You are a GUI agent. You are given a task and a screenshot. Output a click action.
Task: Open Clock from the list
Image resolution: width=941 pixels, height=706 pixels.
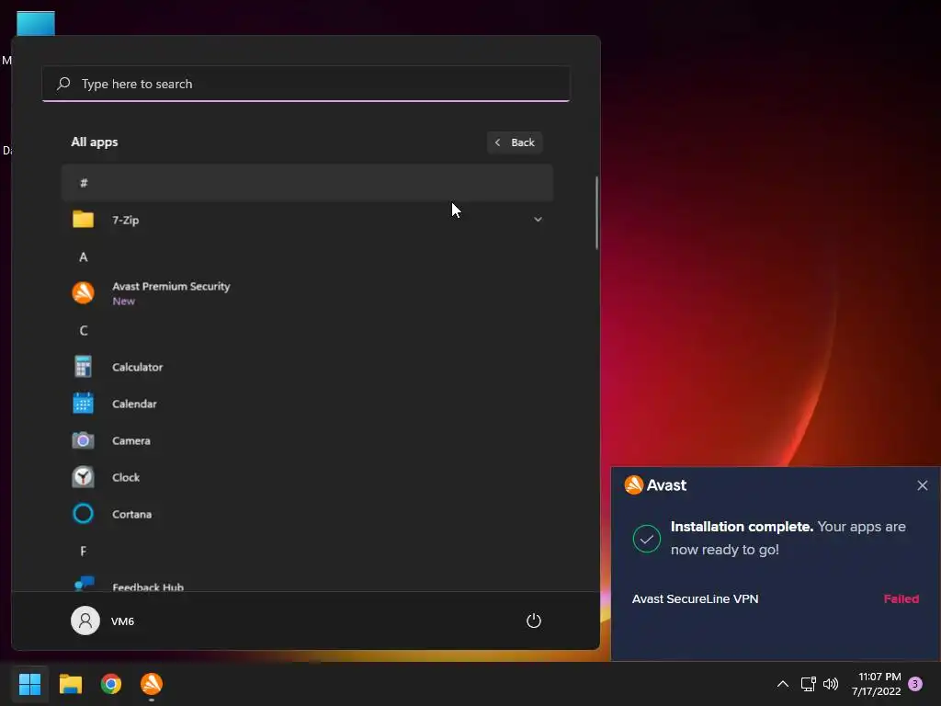(307, 477)
